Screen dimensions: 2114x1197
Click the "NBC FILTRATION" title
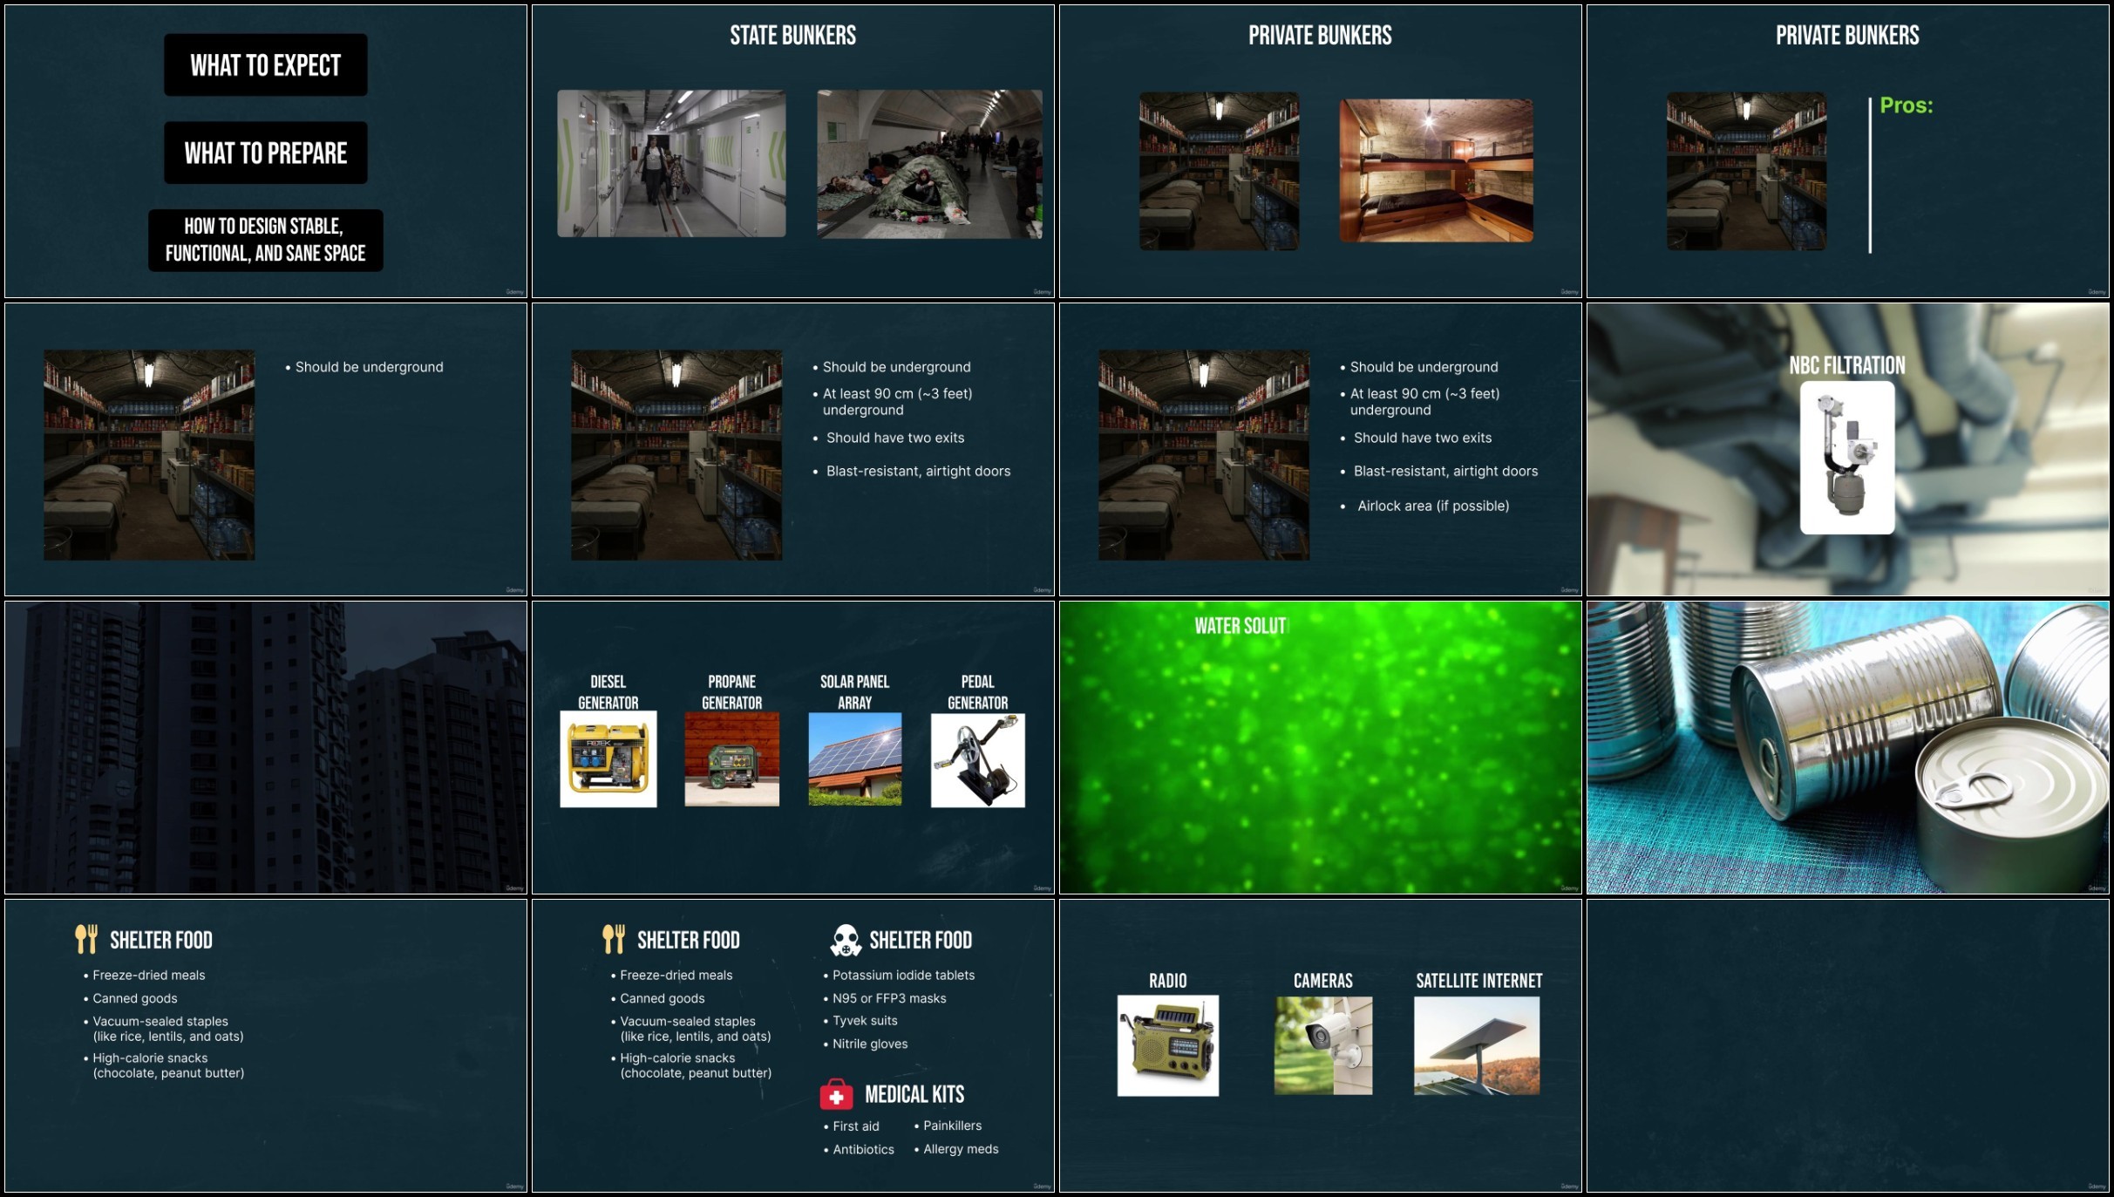point(1847,365)
